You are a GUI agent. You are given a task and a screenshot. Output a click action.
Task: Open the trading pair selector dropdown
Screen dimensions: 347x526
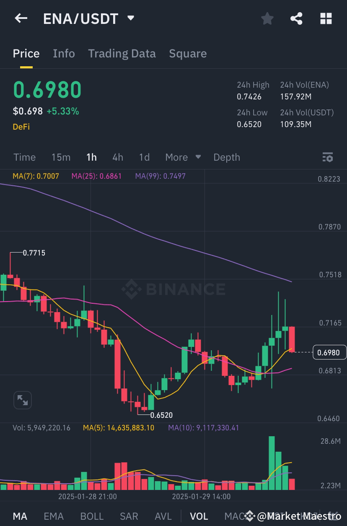pyautogui.click(x=130, y=18)
